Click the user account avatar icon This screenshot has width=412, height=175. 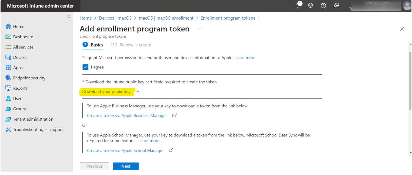tap(407, 6)
